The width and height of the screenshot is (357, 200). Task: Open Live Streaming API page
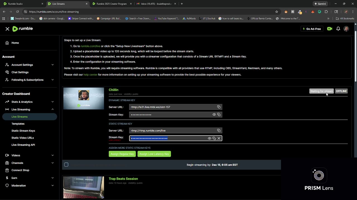pos(23,145)
